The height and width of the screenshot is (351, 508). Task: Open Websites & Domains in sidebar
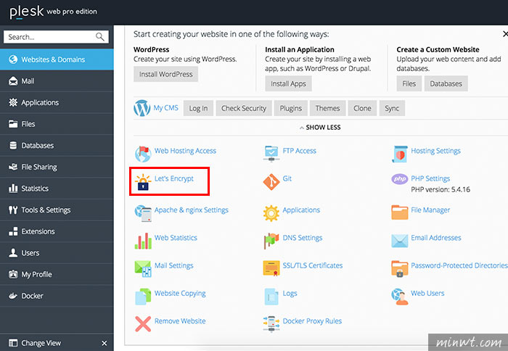click(57, 59)
